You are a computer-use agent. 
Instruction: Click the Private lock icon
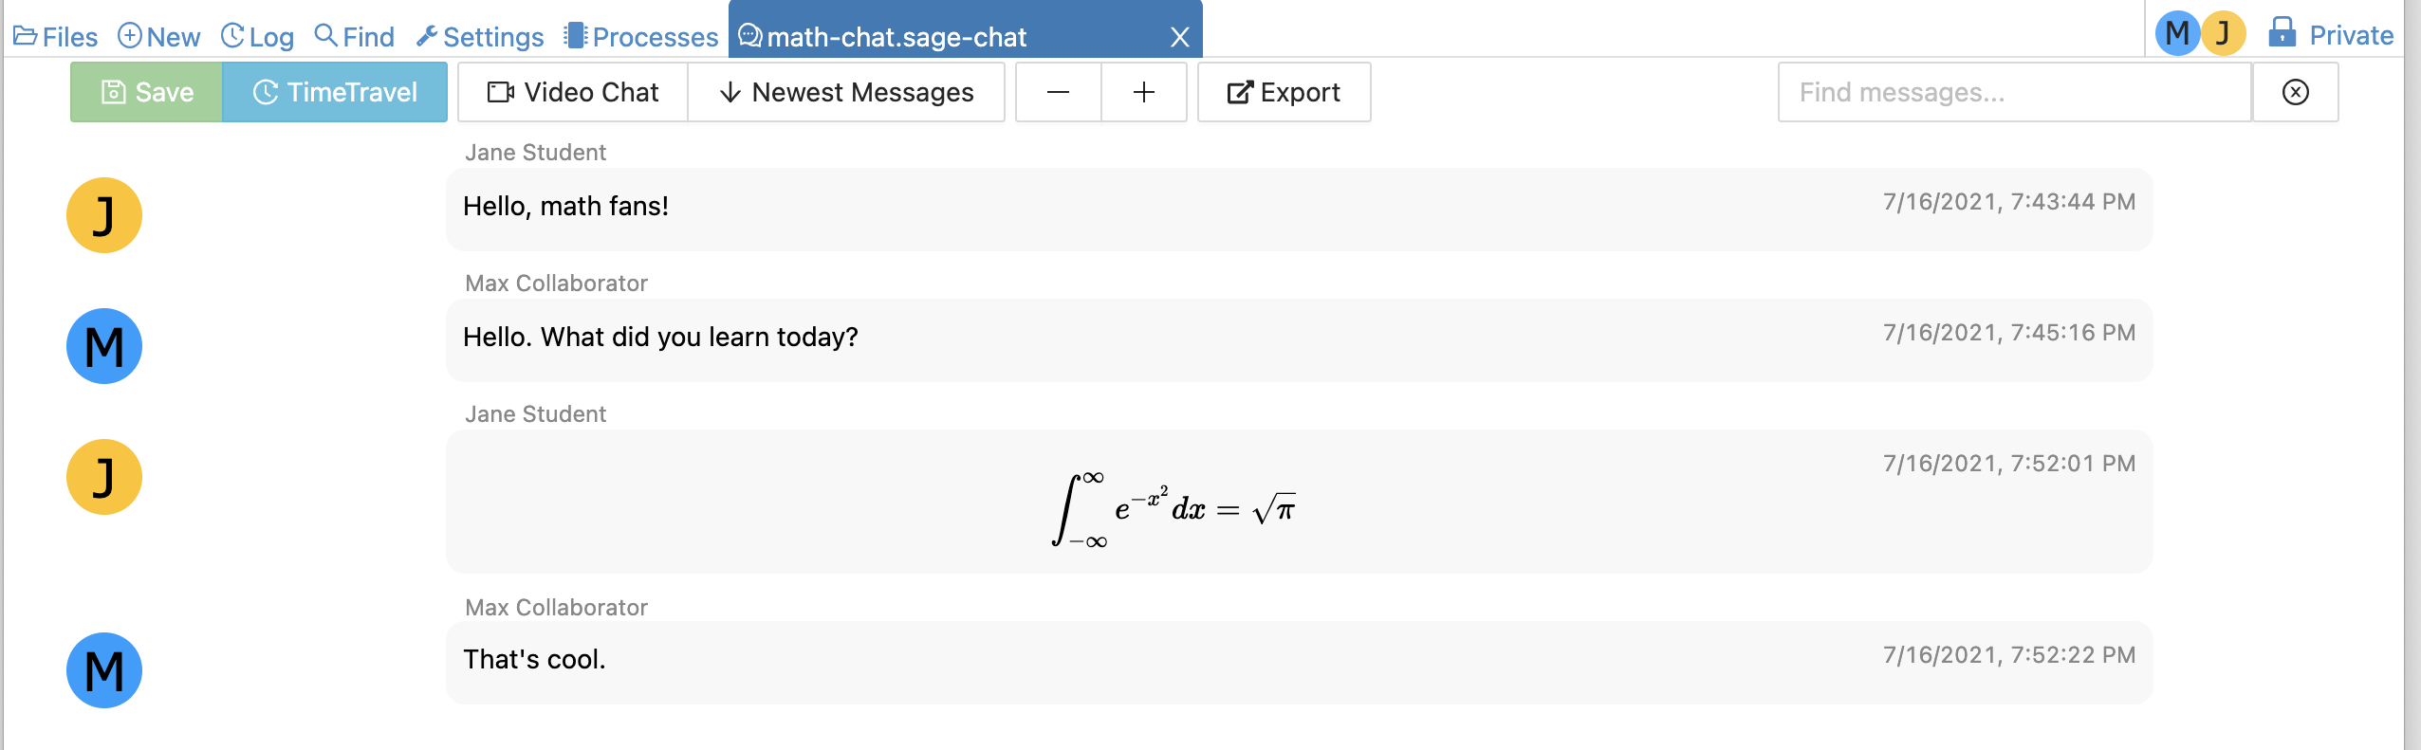[x=2282, y=33]
